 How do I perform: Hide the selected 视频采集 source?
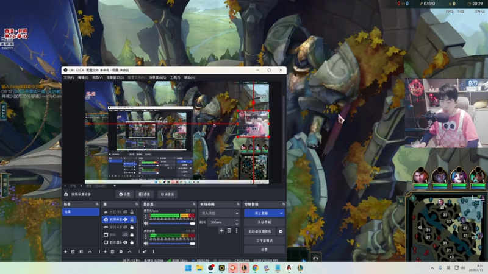coord(125,219)
